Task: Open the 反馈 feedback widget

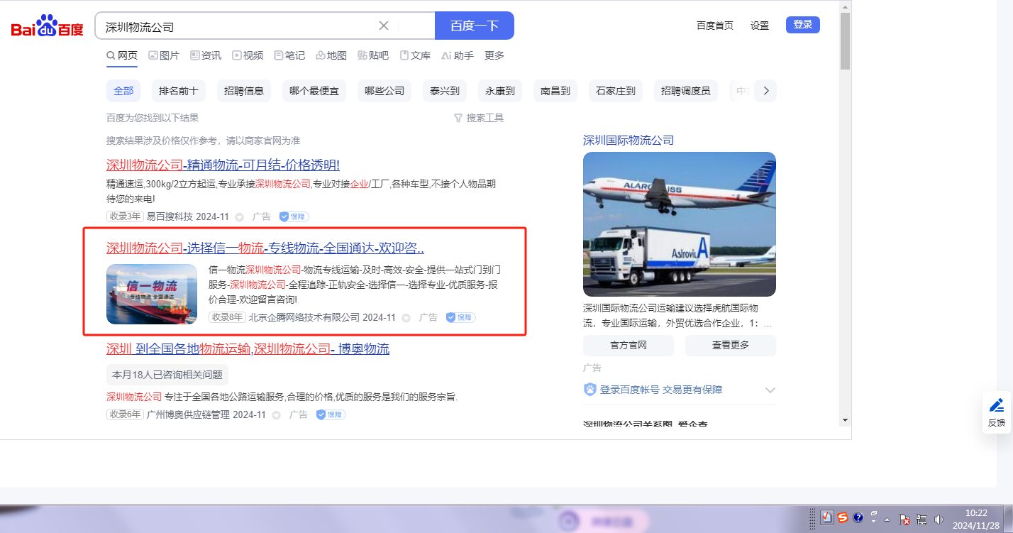Action: pyautogui.click(x=997, y=412)
